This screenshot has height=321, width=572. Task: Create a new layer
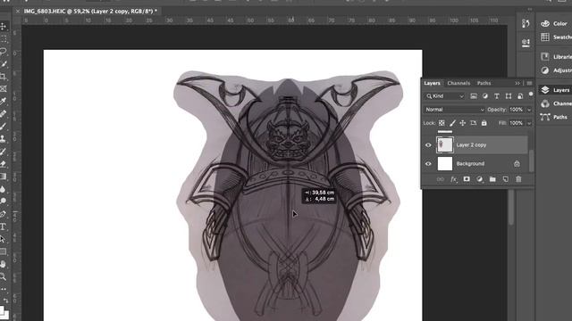coord(506,179)
